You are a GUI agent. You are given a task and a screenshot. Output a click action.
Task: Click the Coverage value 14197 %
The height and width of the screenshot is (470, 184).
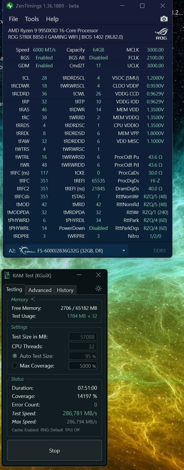pyautogui.click(x=87, y=396)
